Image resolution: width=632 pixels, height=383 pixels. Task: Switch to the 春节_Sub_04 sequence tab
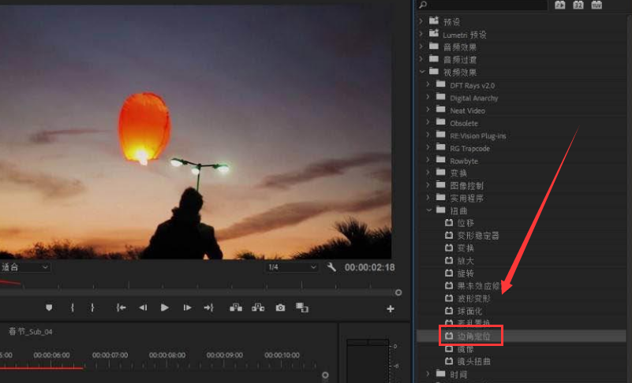click(30, 332)
